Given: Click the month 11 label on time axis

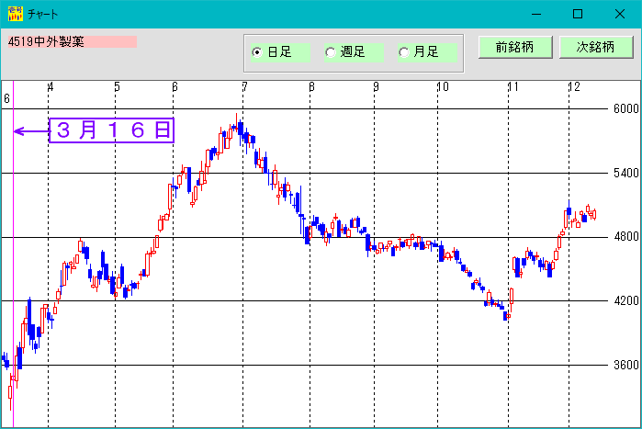Looking at the screenshot, I should click(x=513, y=86).
